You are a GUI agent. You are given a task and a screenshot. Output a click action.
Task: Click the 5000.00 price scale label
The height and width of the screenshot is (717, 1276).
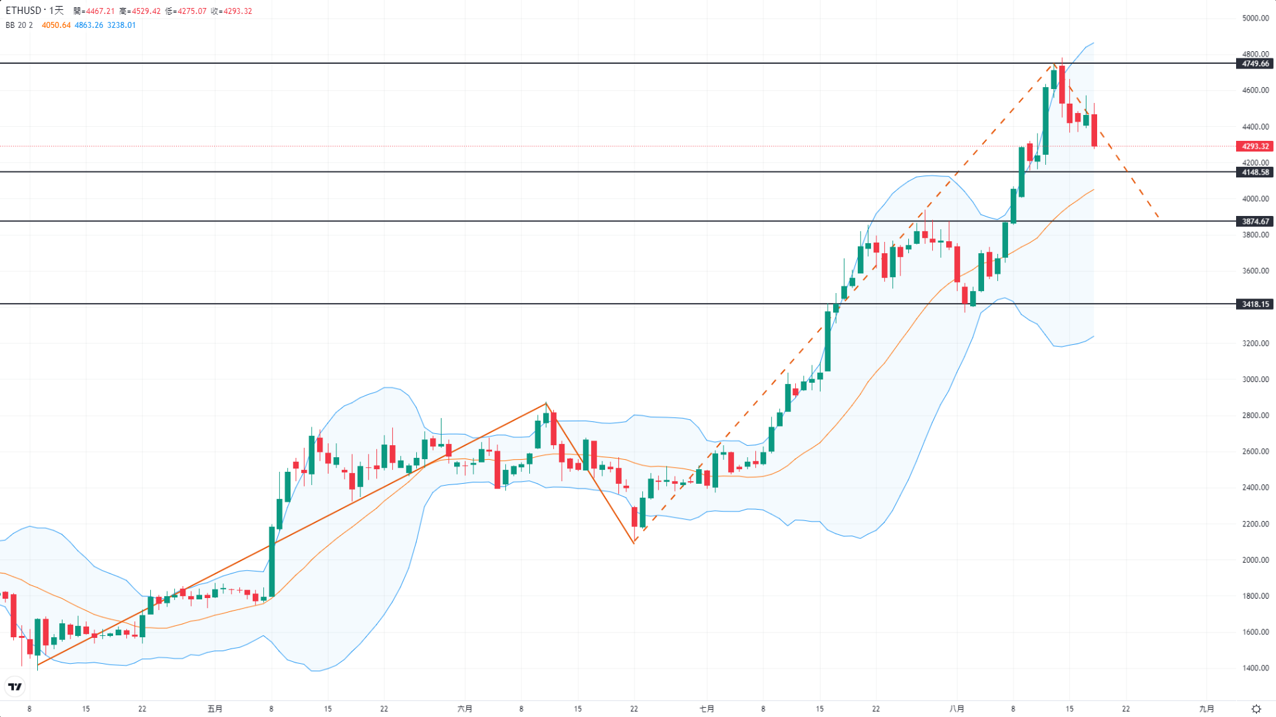point(1255,18)
